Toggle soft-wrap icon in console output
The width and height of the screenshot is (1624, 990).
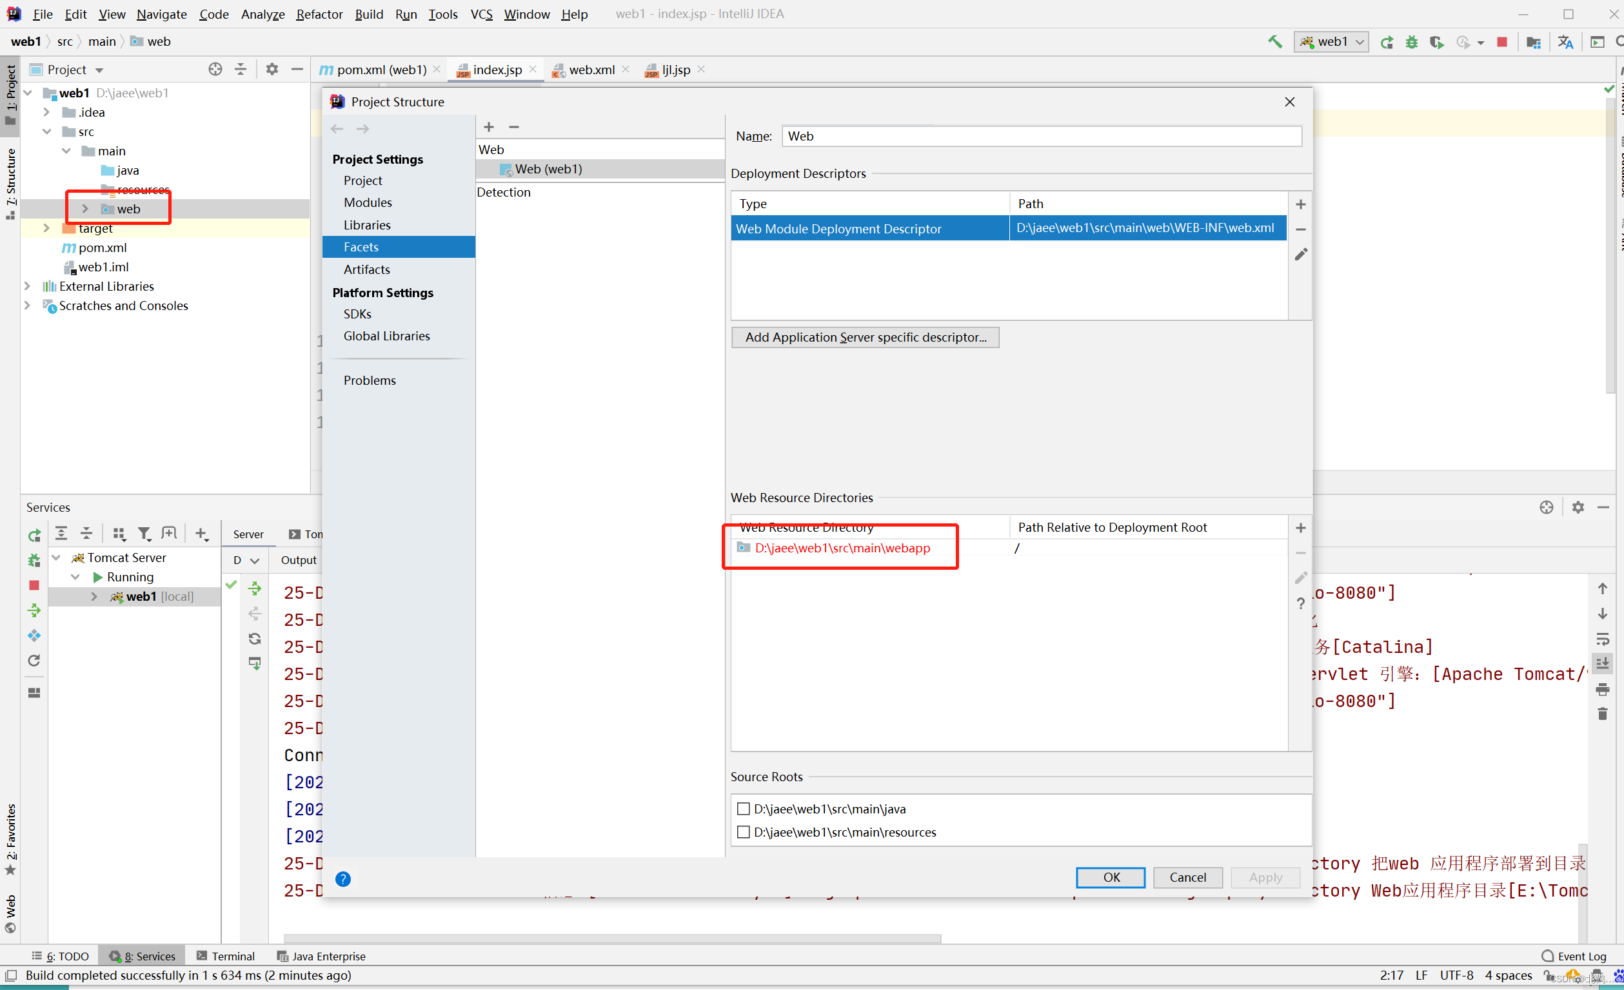click(x=1602, y=639)
